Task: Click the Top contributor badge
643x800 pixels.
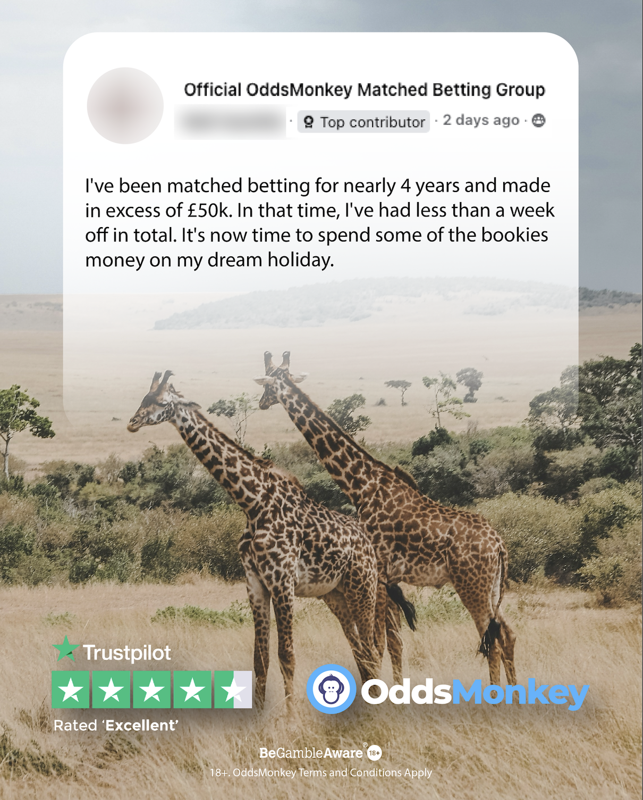Action: [x=363, y=122]
